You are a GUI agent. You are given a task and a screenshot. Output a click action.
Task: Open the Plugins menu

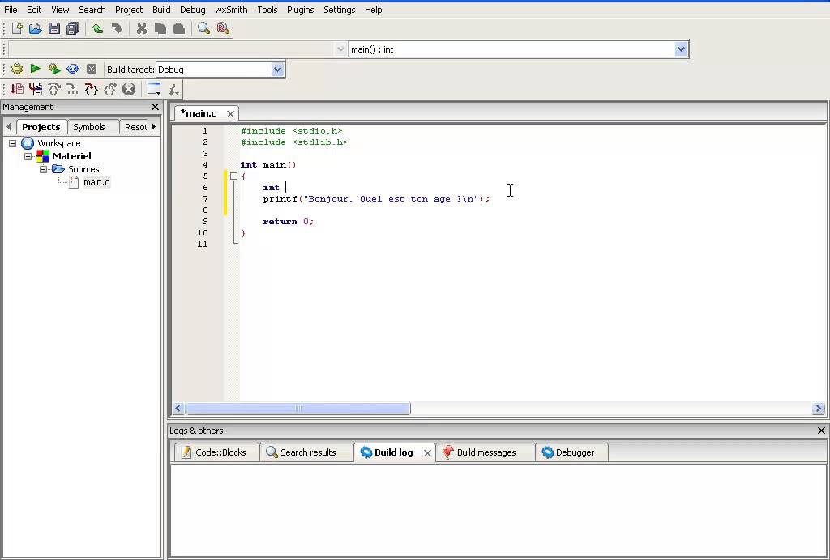300,10
